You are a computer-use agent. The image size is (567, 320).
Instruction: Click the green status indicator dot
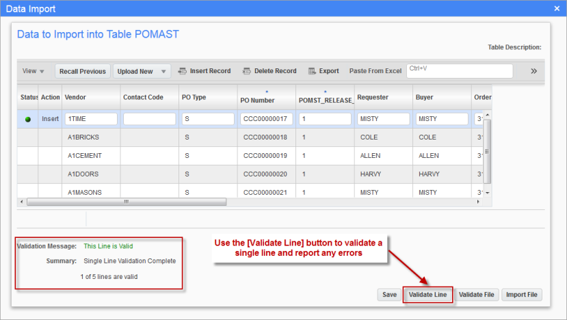[28, 119]
